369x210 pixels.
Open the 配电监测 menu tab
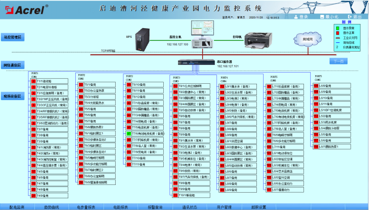[x=18, y=206]
